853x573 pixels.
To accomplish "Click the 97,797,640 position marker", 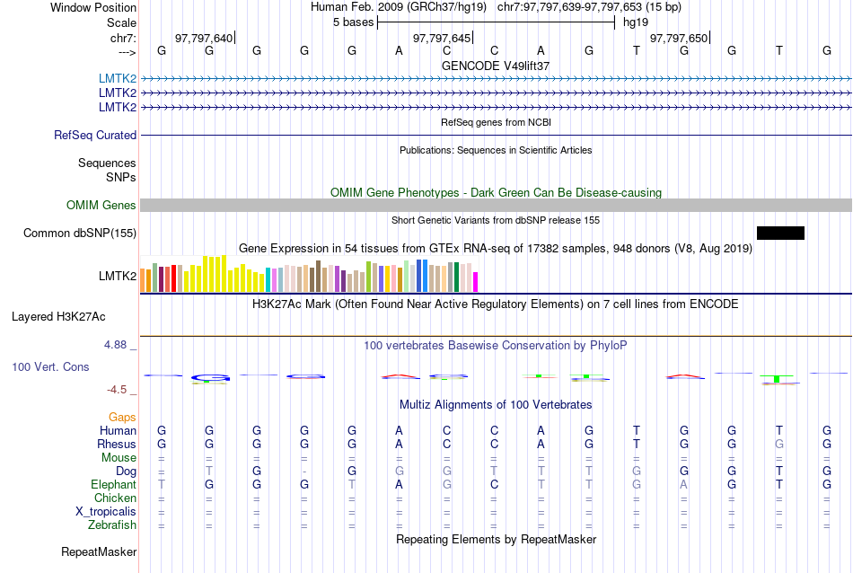I will [204, 38].
